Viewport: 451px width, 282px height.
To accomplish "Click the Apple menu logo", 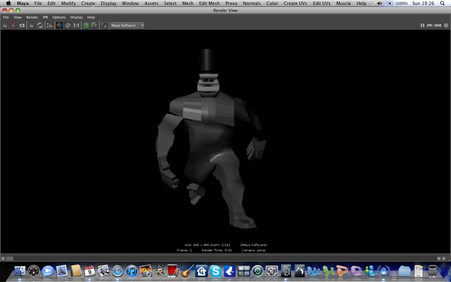I will tap(8, 3).
